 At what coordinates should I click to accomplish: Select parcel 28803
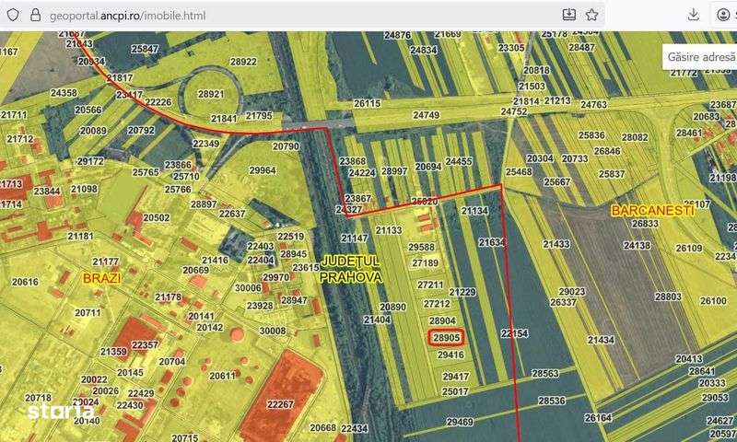click(668, 297)
